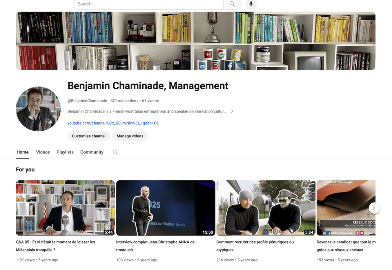Click the '@BenjaminChaminade' handle text
Screen dimensions: 392x270
point(87,101)
